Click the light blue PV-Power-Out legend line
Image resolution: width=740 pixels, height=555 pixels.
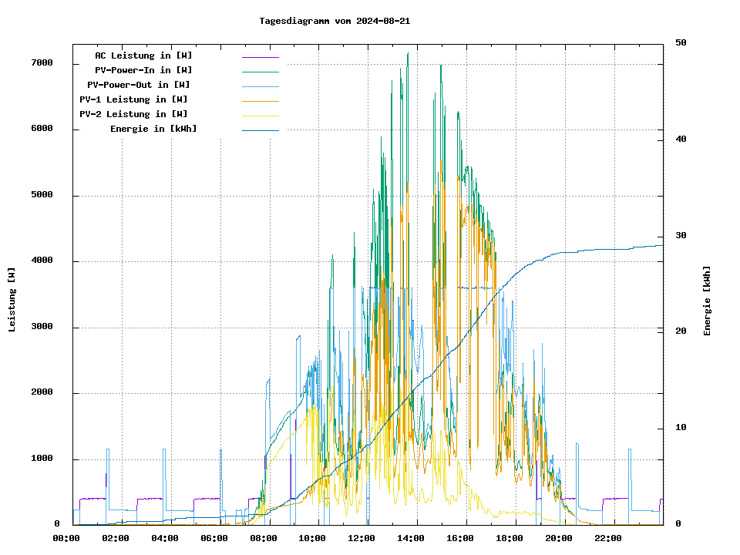pyautogui.click(x=260, y=86)
